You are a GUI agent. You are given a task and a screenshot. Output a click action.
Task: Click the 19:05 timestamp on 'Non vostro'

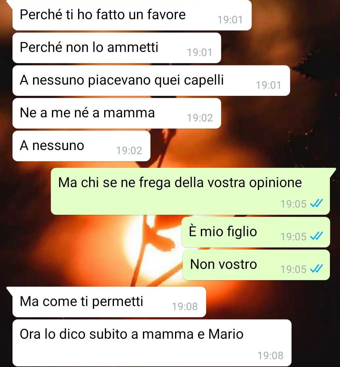(x=294, y=269)
